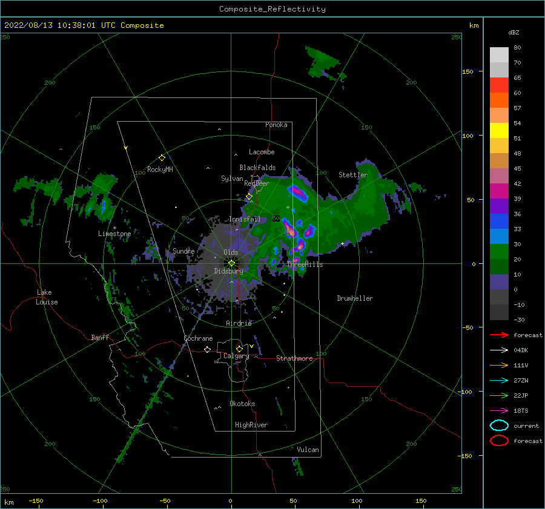545x509 pixels.
Task: Select the 54 dBZ yellow color swatch
Action: [x=499, y=130]
